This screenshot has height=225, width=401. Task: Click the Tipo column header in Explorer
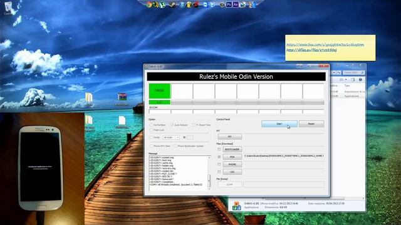347,86
